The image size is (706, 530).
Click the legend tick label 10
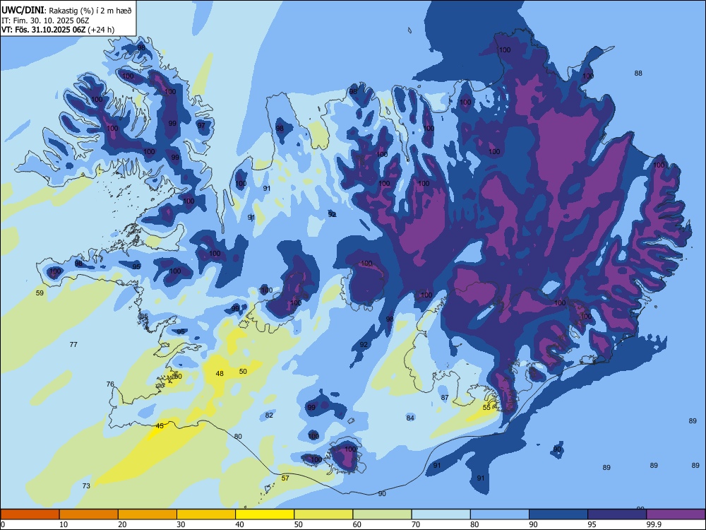tap(64, 524)
